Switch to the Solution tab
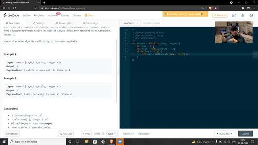 pyautogui.click(x=39, y=23)
